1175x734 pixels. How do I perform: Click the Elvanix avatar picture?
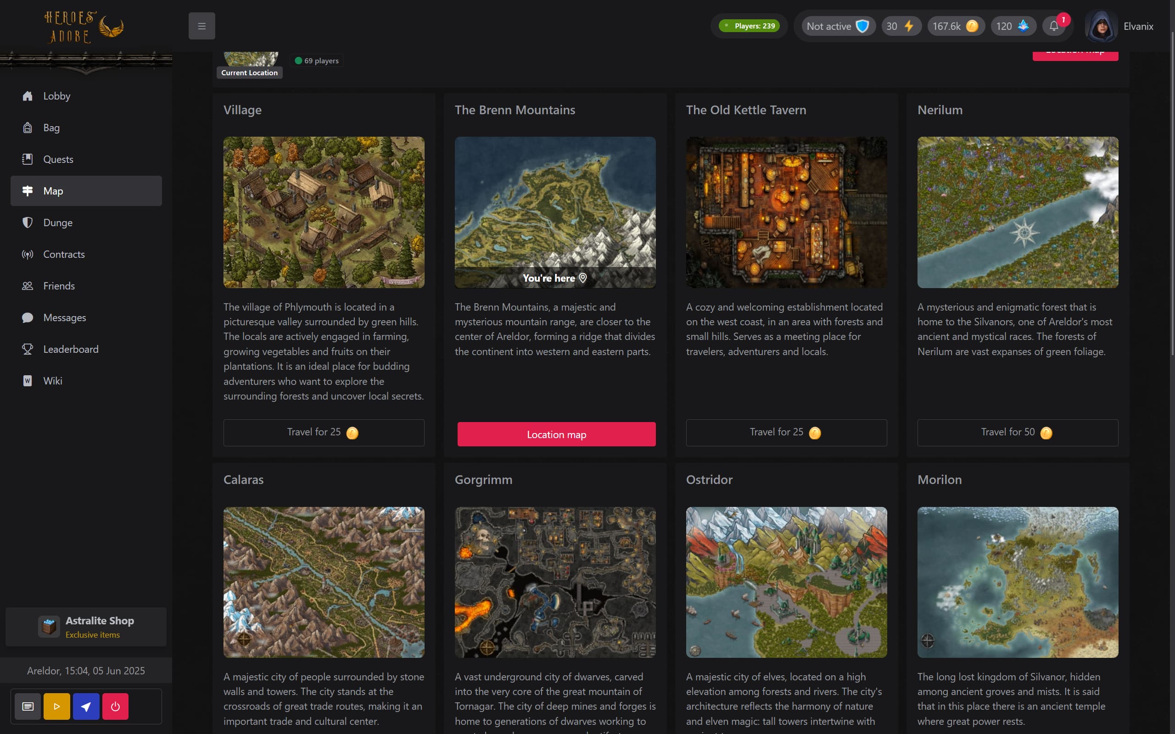(1101, 26)
